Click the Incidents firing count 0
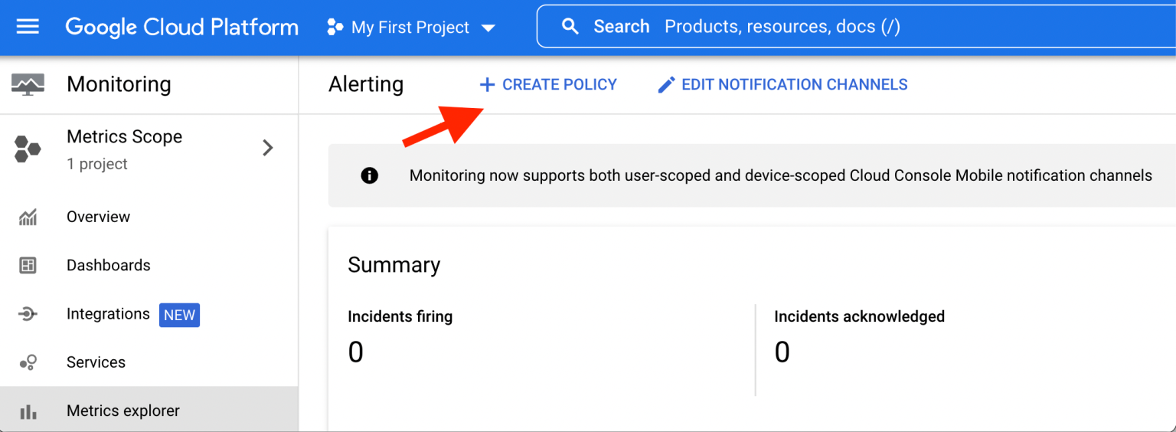The height and width of the screenshot is (432, 1176). [x=356, y=352]
